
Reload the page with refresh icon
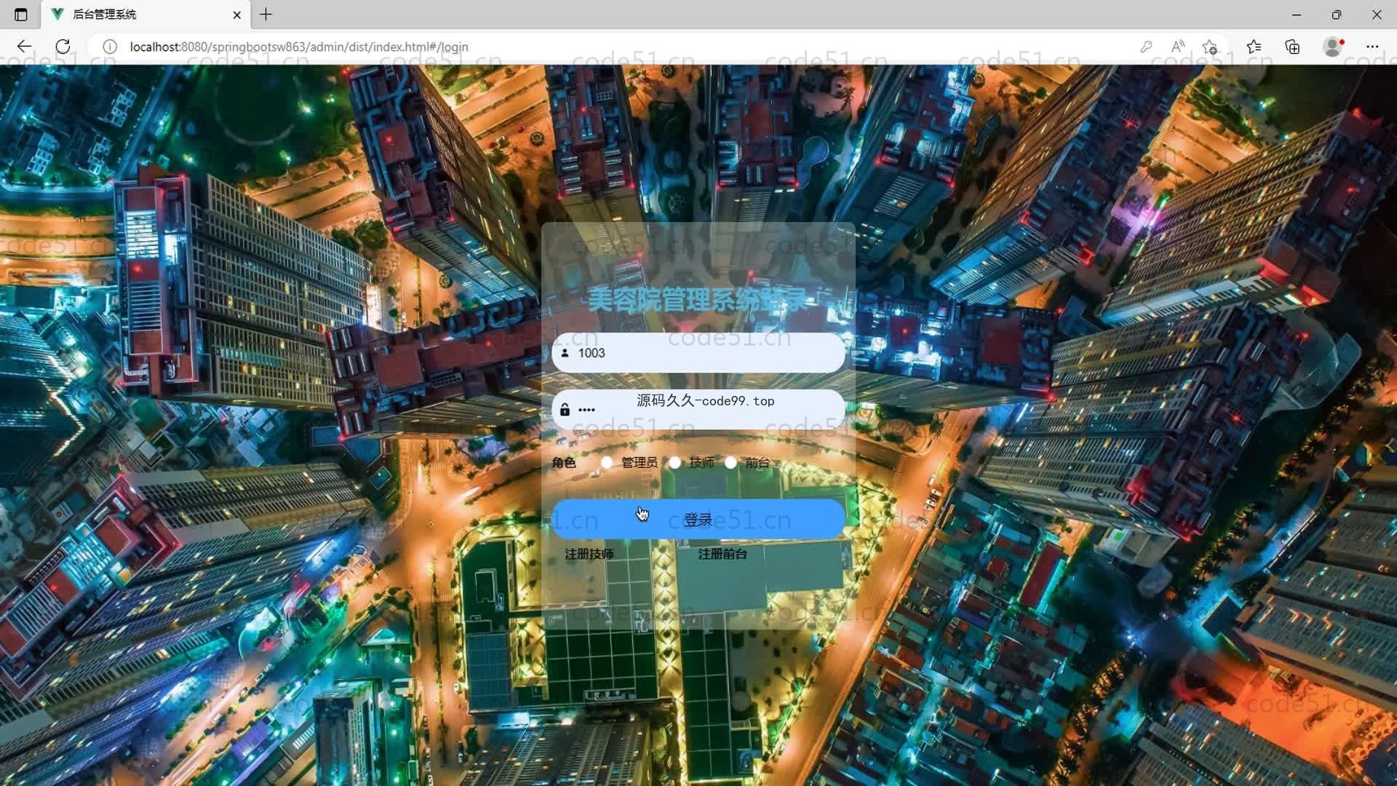point(63,47)
